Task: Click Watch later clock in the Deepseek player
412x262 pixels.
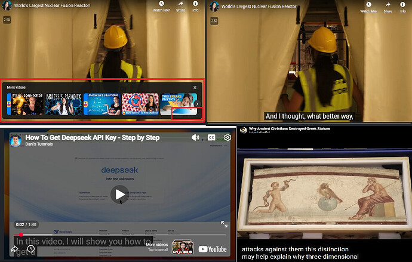Action: pos(31,249)
